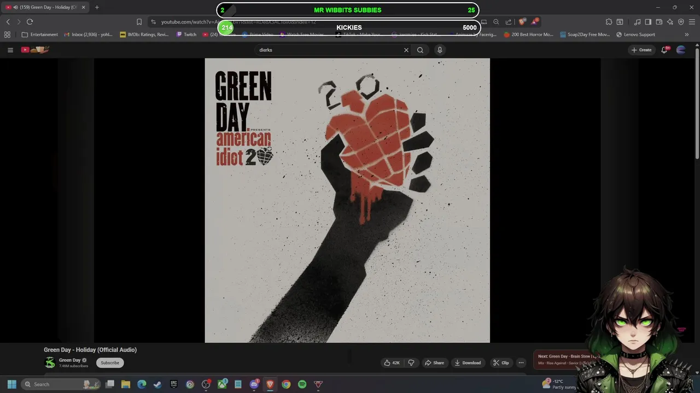This screenshot has height=393, width=700.
Task: Open the weather widget showing -12°C
Action: coord(559,384)
